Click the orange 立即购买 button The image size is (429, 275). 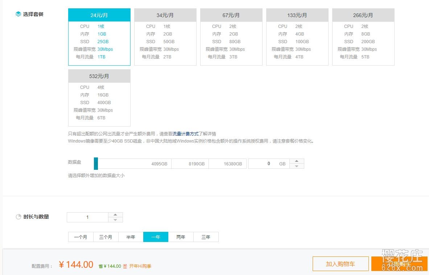pos(400,264)
